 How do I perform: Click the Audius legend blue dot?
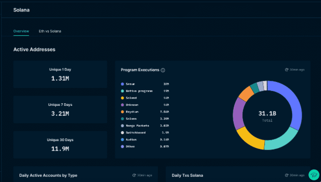122,140
